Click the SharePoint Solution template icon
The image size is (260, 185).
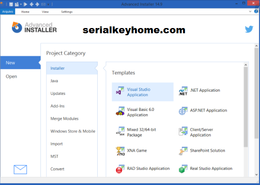pyautogui.click(x=183, y=151)
